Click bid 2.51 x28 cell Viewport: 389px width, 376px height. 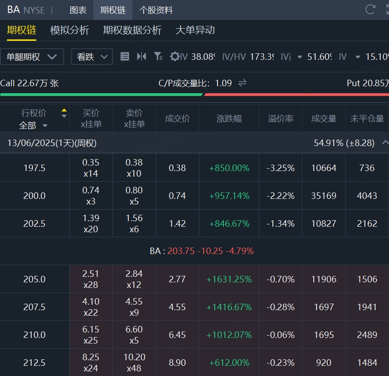pyautogui.click(x=91, y=279)
